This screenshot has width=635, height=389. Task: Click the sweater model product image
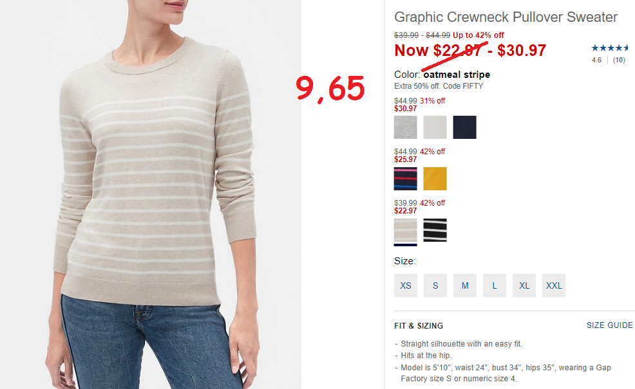tap(151, 194)
